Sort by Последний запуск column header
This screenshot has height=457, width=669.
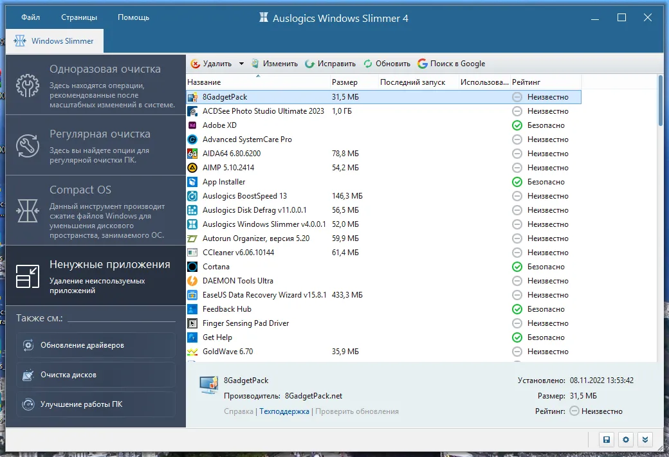tap(418, 82)
